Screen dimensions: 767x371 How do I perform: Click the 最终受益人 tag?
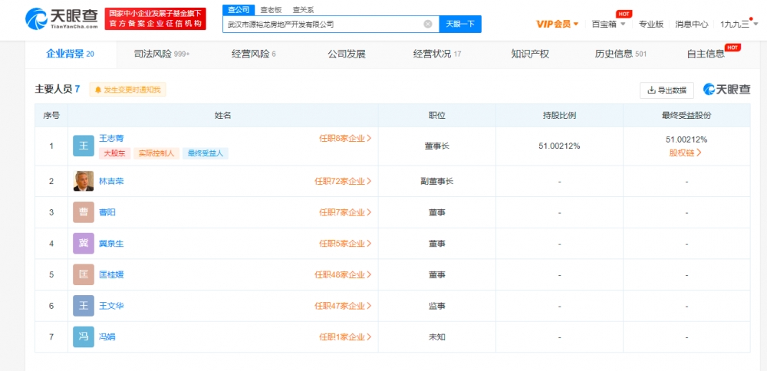coord(206,153)
